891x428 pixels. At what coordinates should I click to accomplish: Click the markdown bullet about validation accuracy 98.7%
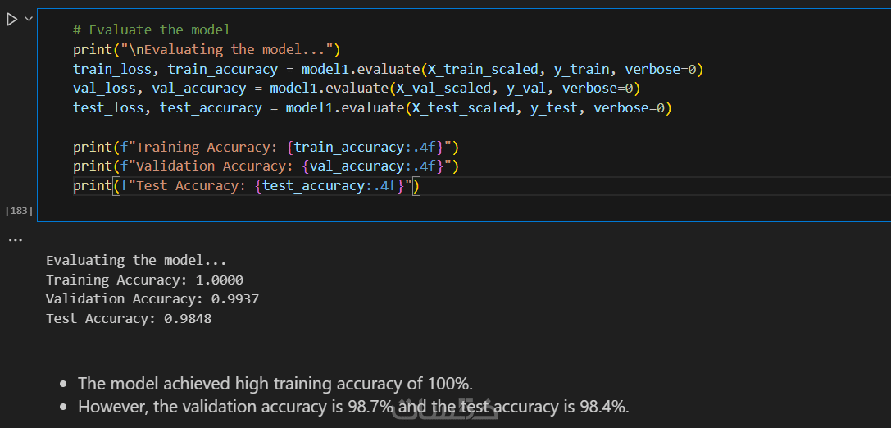click(x=352, y=407)
